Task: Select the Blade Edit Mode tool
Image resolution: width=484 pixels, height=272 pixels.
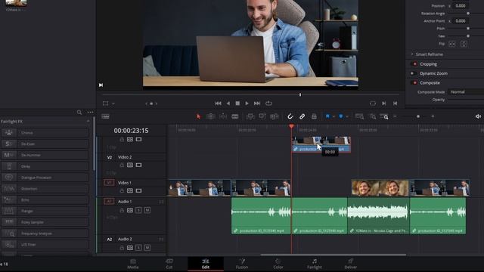Action: [x=235, y=116]
